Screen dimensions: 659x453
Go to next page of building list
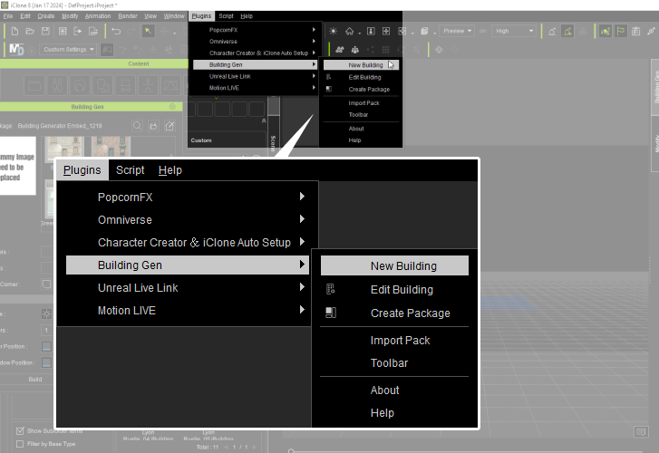coord(255,448)
